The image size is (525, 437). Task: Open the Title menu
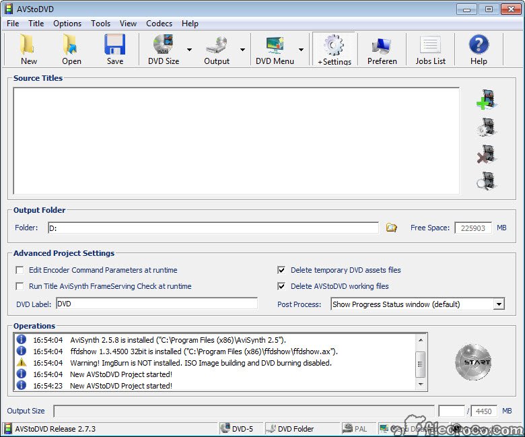36,24
